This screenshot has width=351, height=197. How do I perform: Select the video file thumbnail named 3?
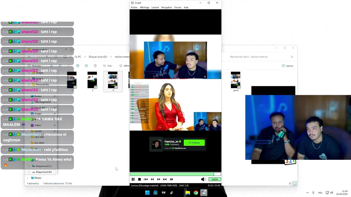pos(113,81)
